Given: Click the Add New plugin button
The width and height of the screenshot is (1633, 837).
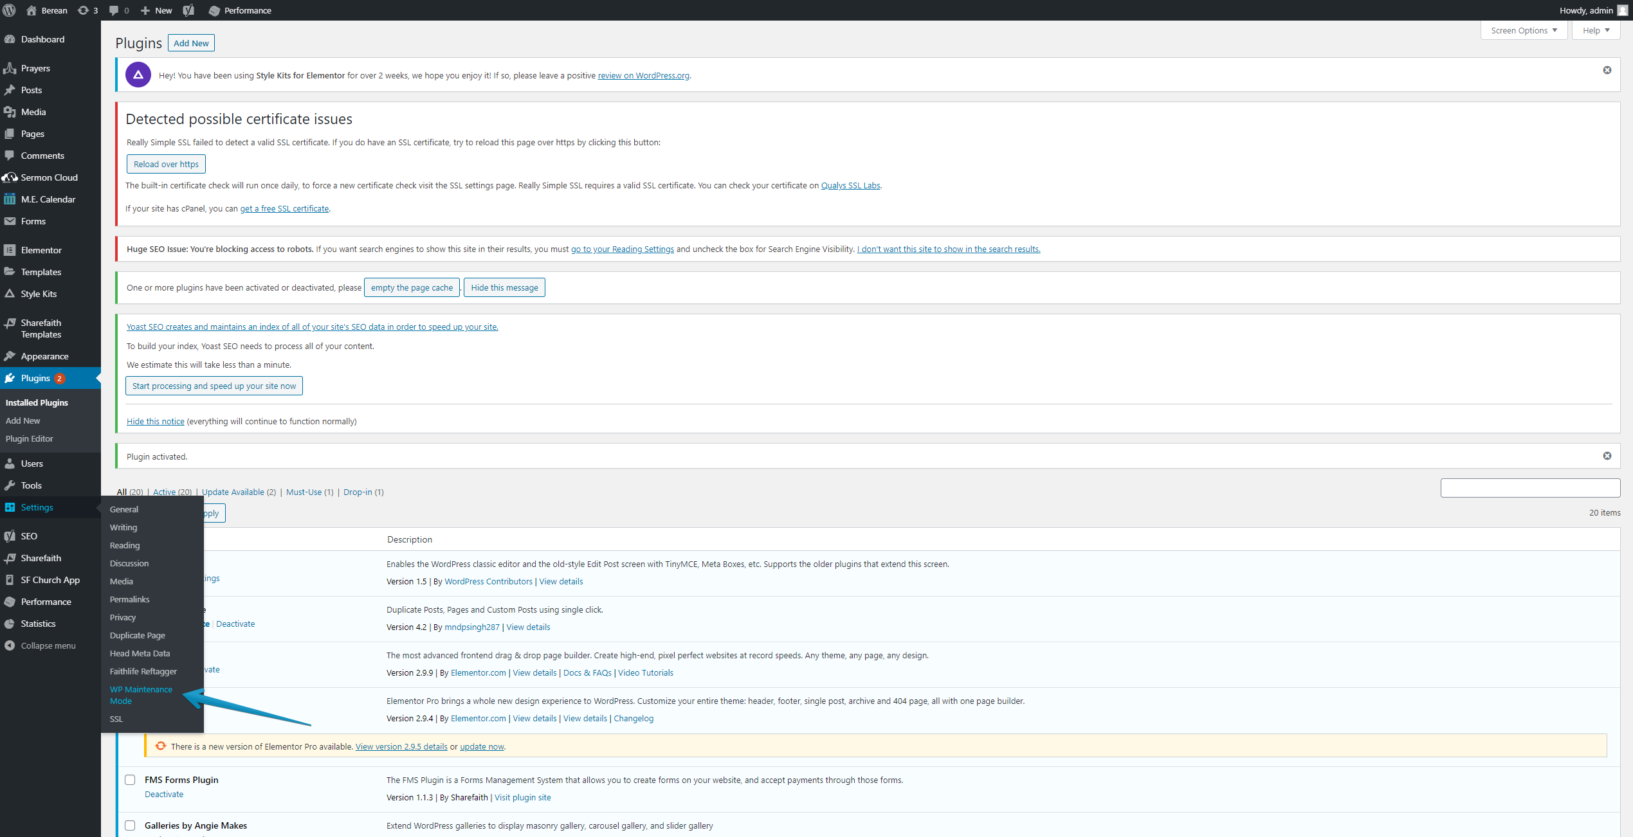Looking at the screenshot, I should (191, 43).
